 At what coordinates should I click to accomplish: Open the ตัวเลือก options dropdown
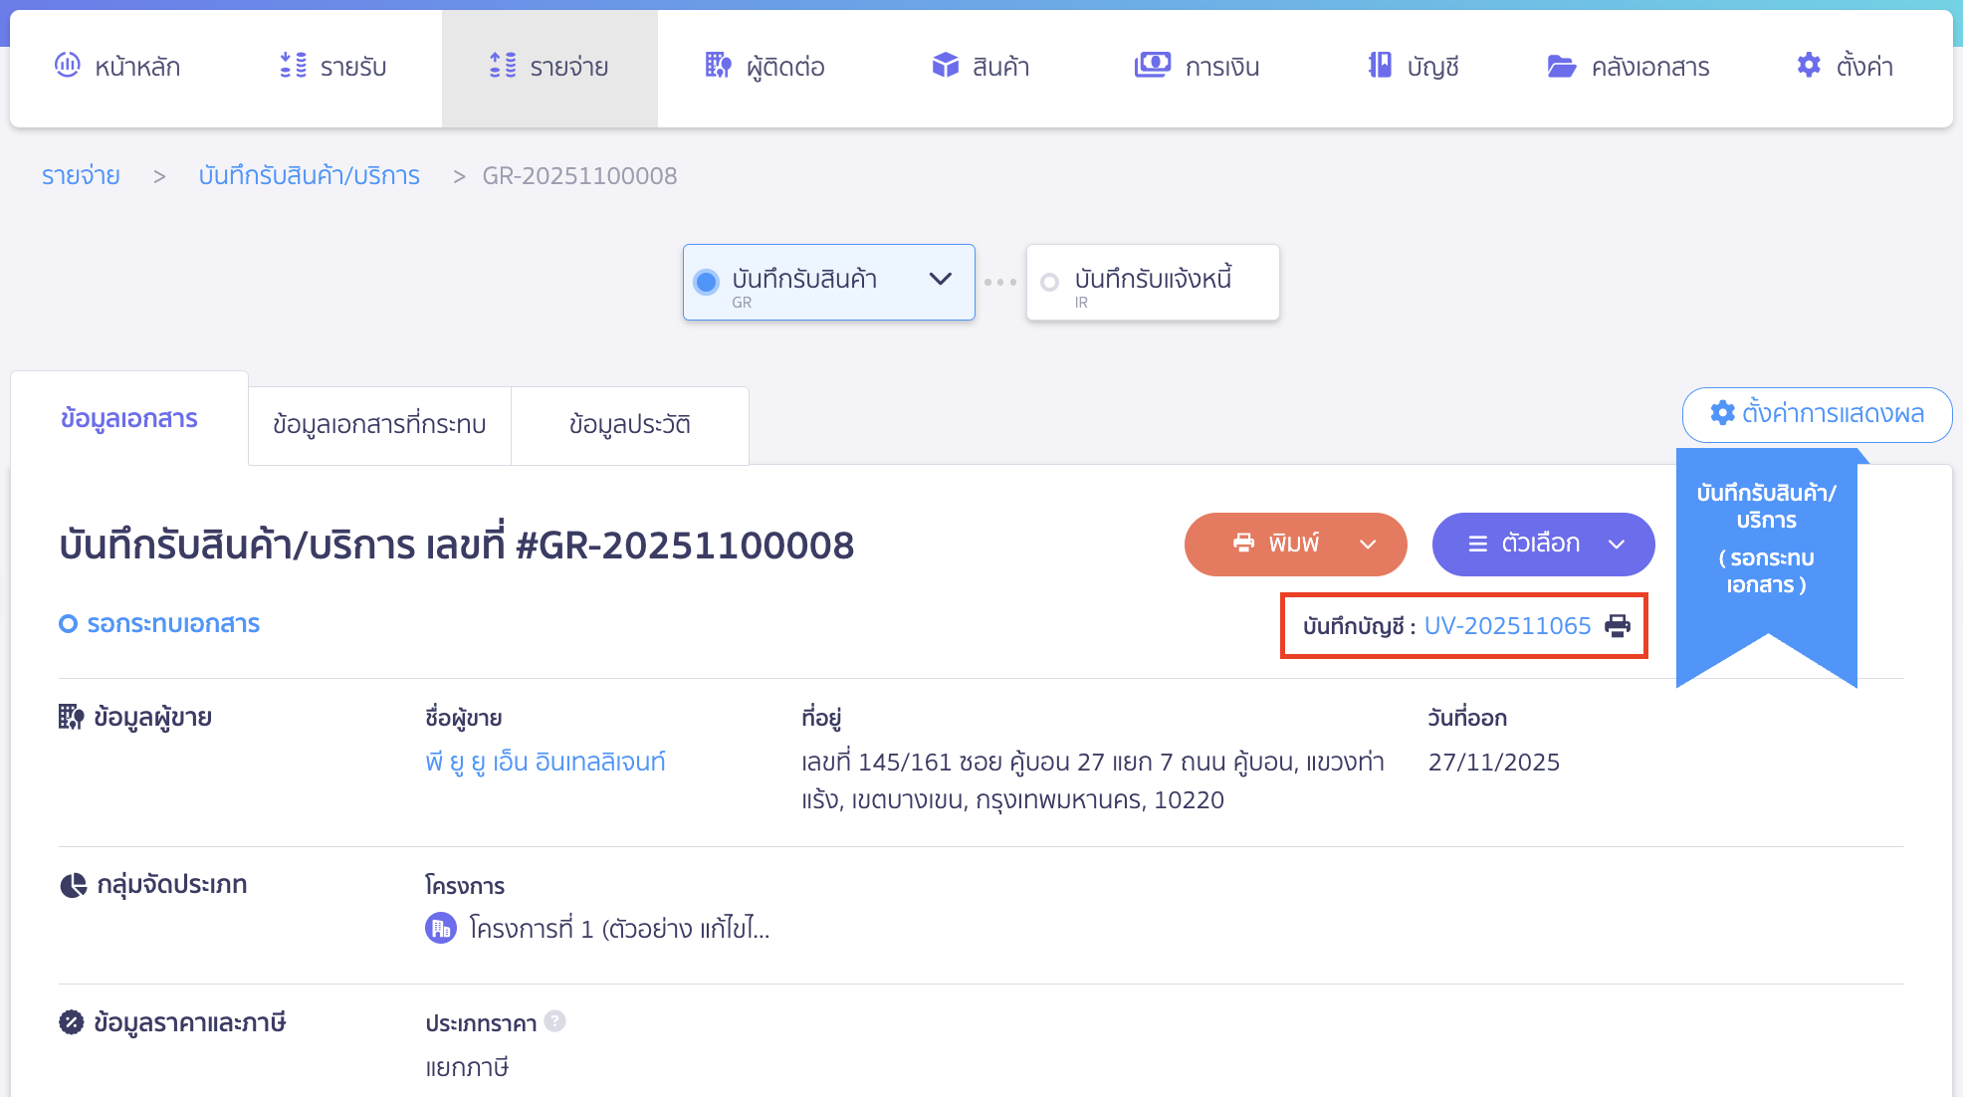[1543, 545]
